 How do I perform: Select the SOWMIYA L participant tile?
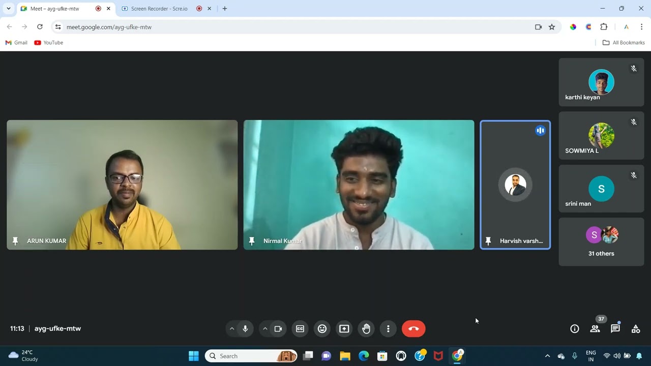[601, 136]
